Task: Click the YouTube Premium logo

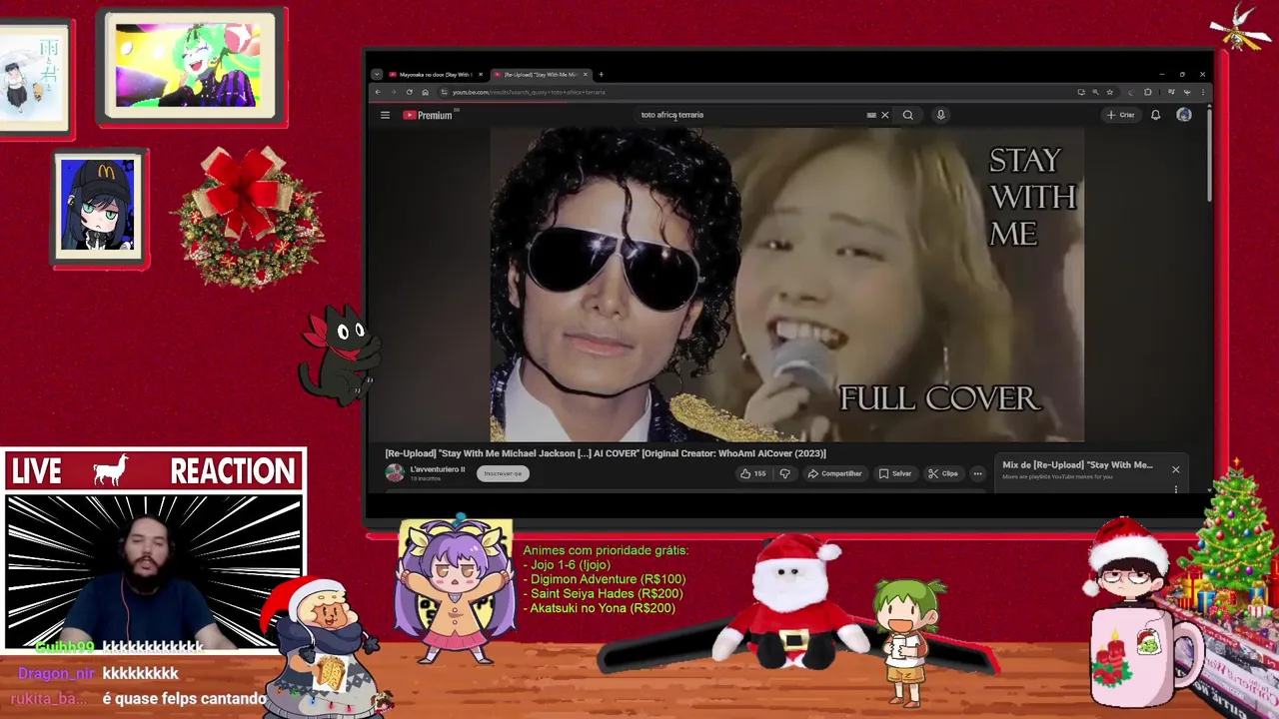Action: point(429,115)
